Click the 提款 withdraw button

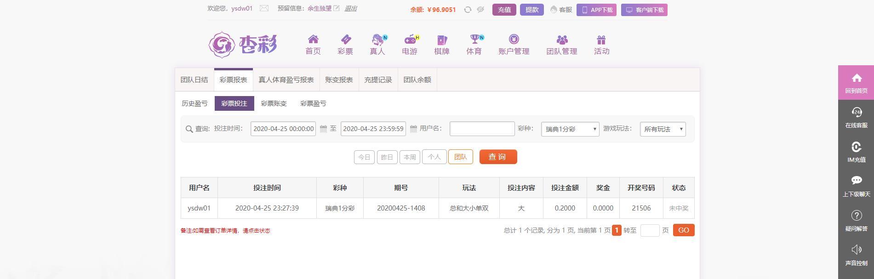coord(532,10)
